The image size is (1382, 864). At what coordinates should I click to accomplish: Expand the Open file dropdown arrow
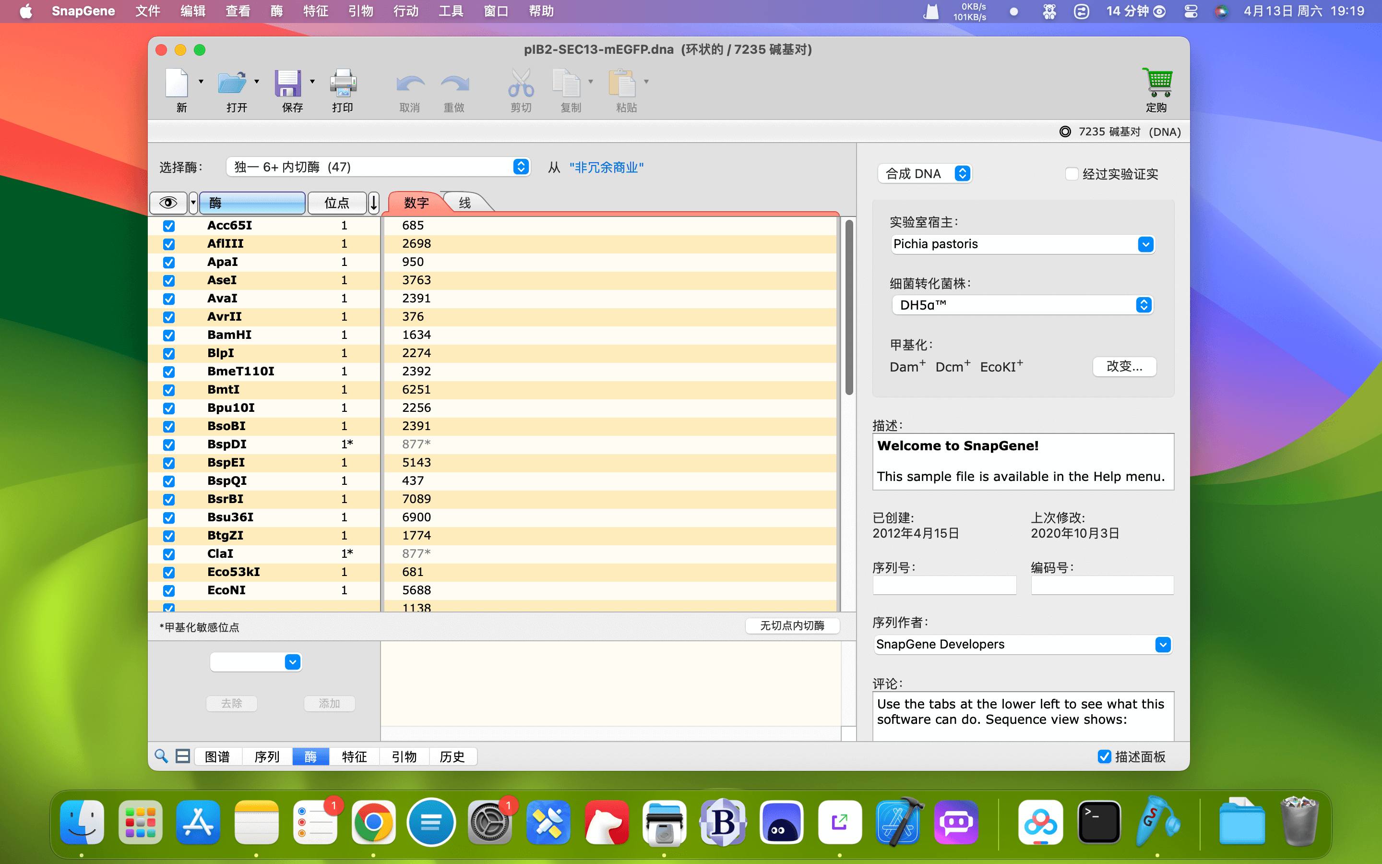pos(256,82)
